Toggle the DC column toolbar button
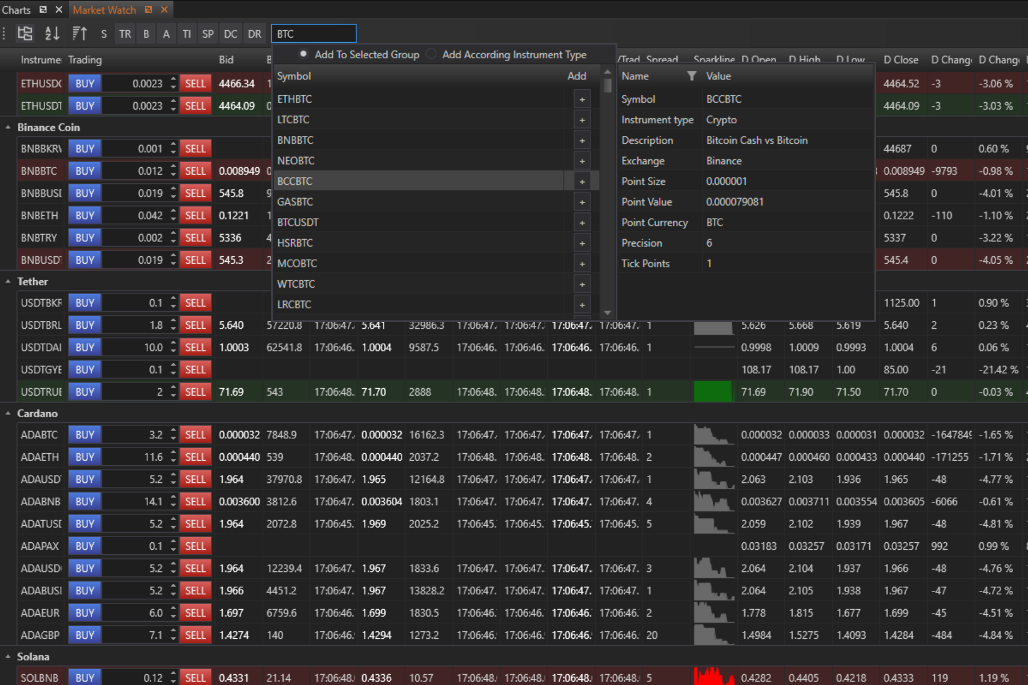 tap(231, 34)
